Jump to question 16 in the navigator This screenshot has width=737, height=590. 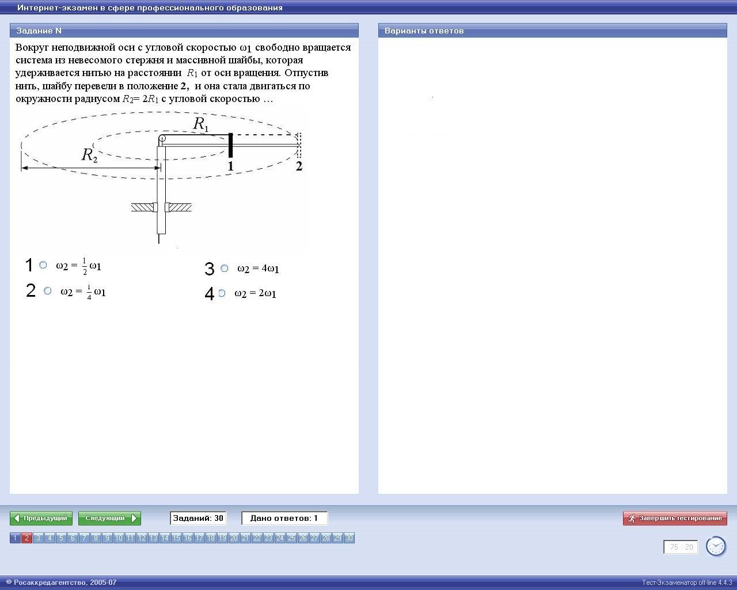(188, 538)
